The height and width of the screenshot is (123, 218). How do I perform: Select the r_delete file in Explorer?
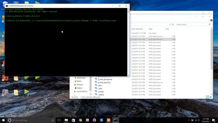point(99,95)
